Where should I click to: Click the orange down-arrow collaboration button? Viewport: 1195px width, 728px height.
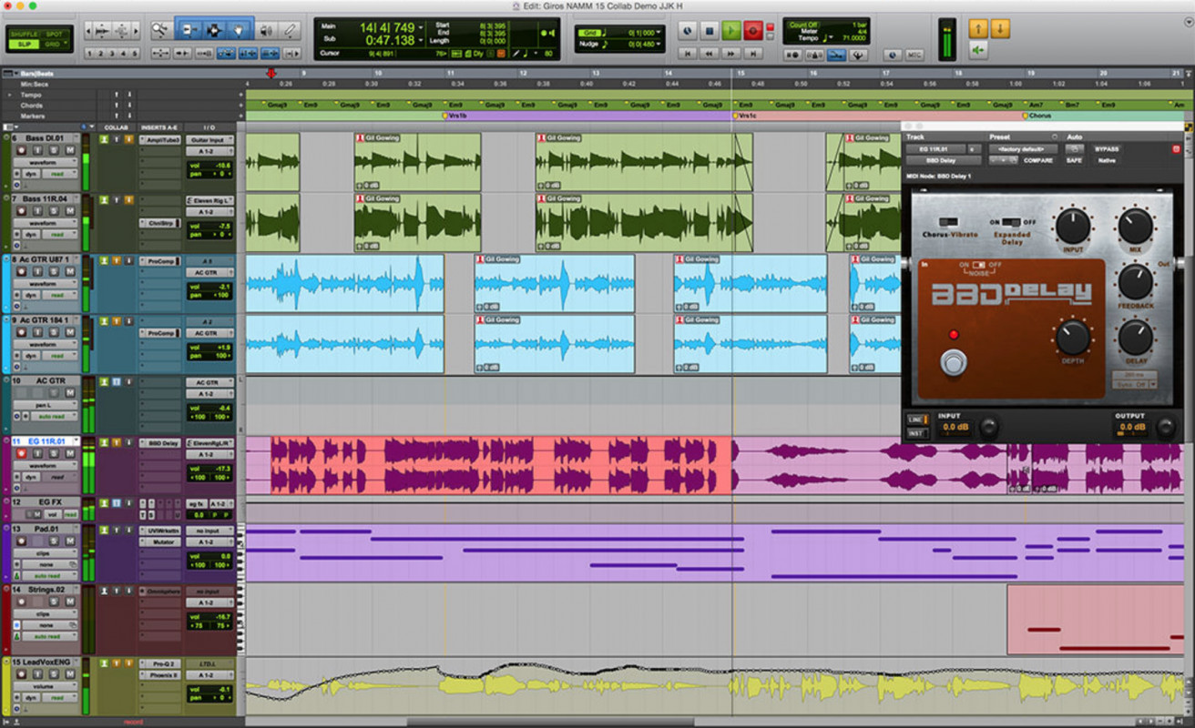[1000, 28]
